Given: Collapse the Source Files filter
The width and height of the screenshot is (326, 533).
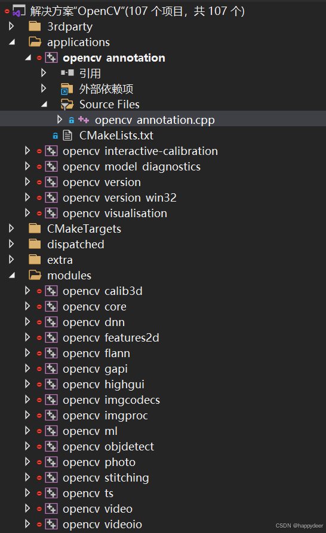Looking at the screenshot, I should click(44, 104).
